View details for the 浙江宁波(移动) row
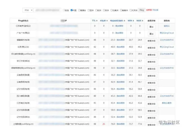 click(x=151, y=62)
